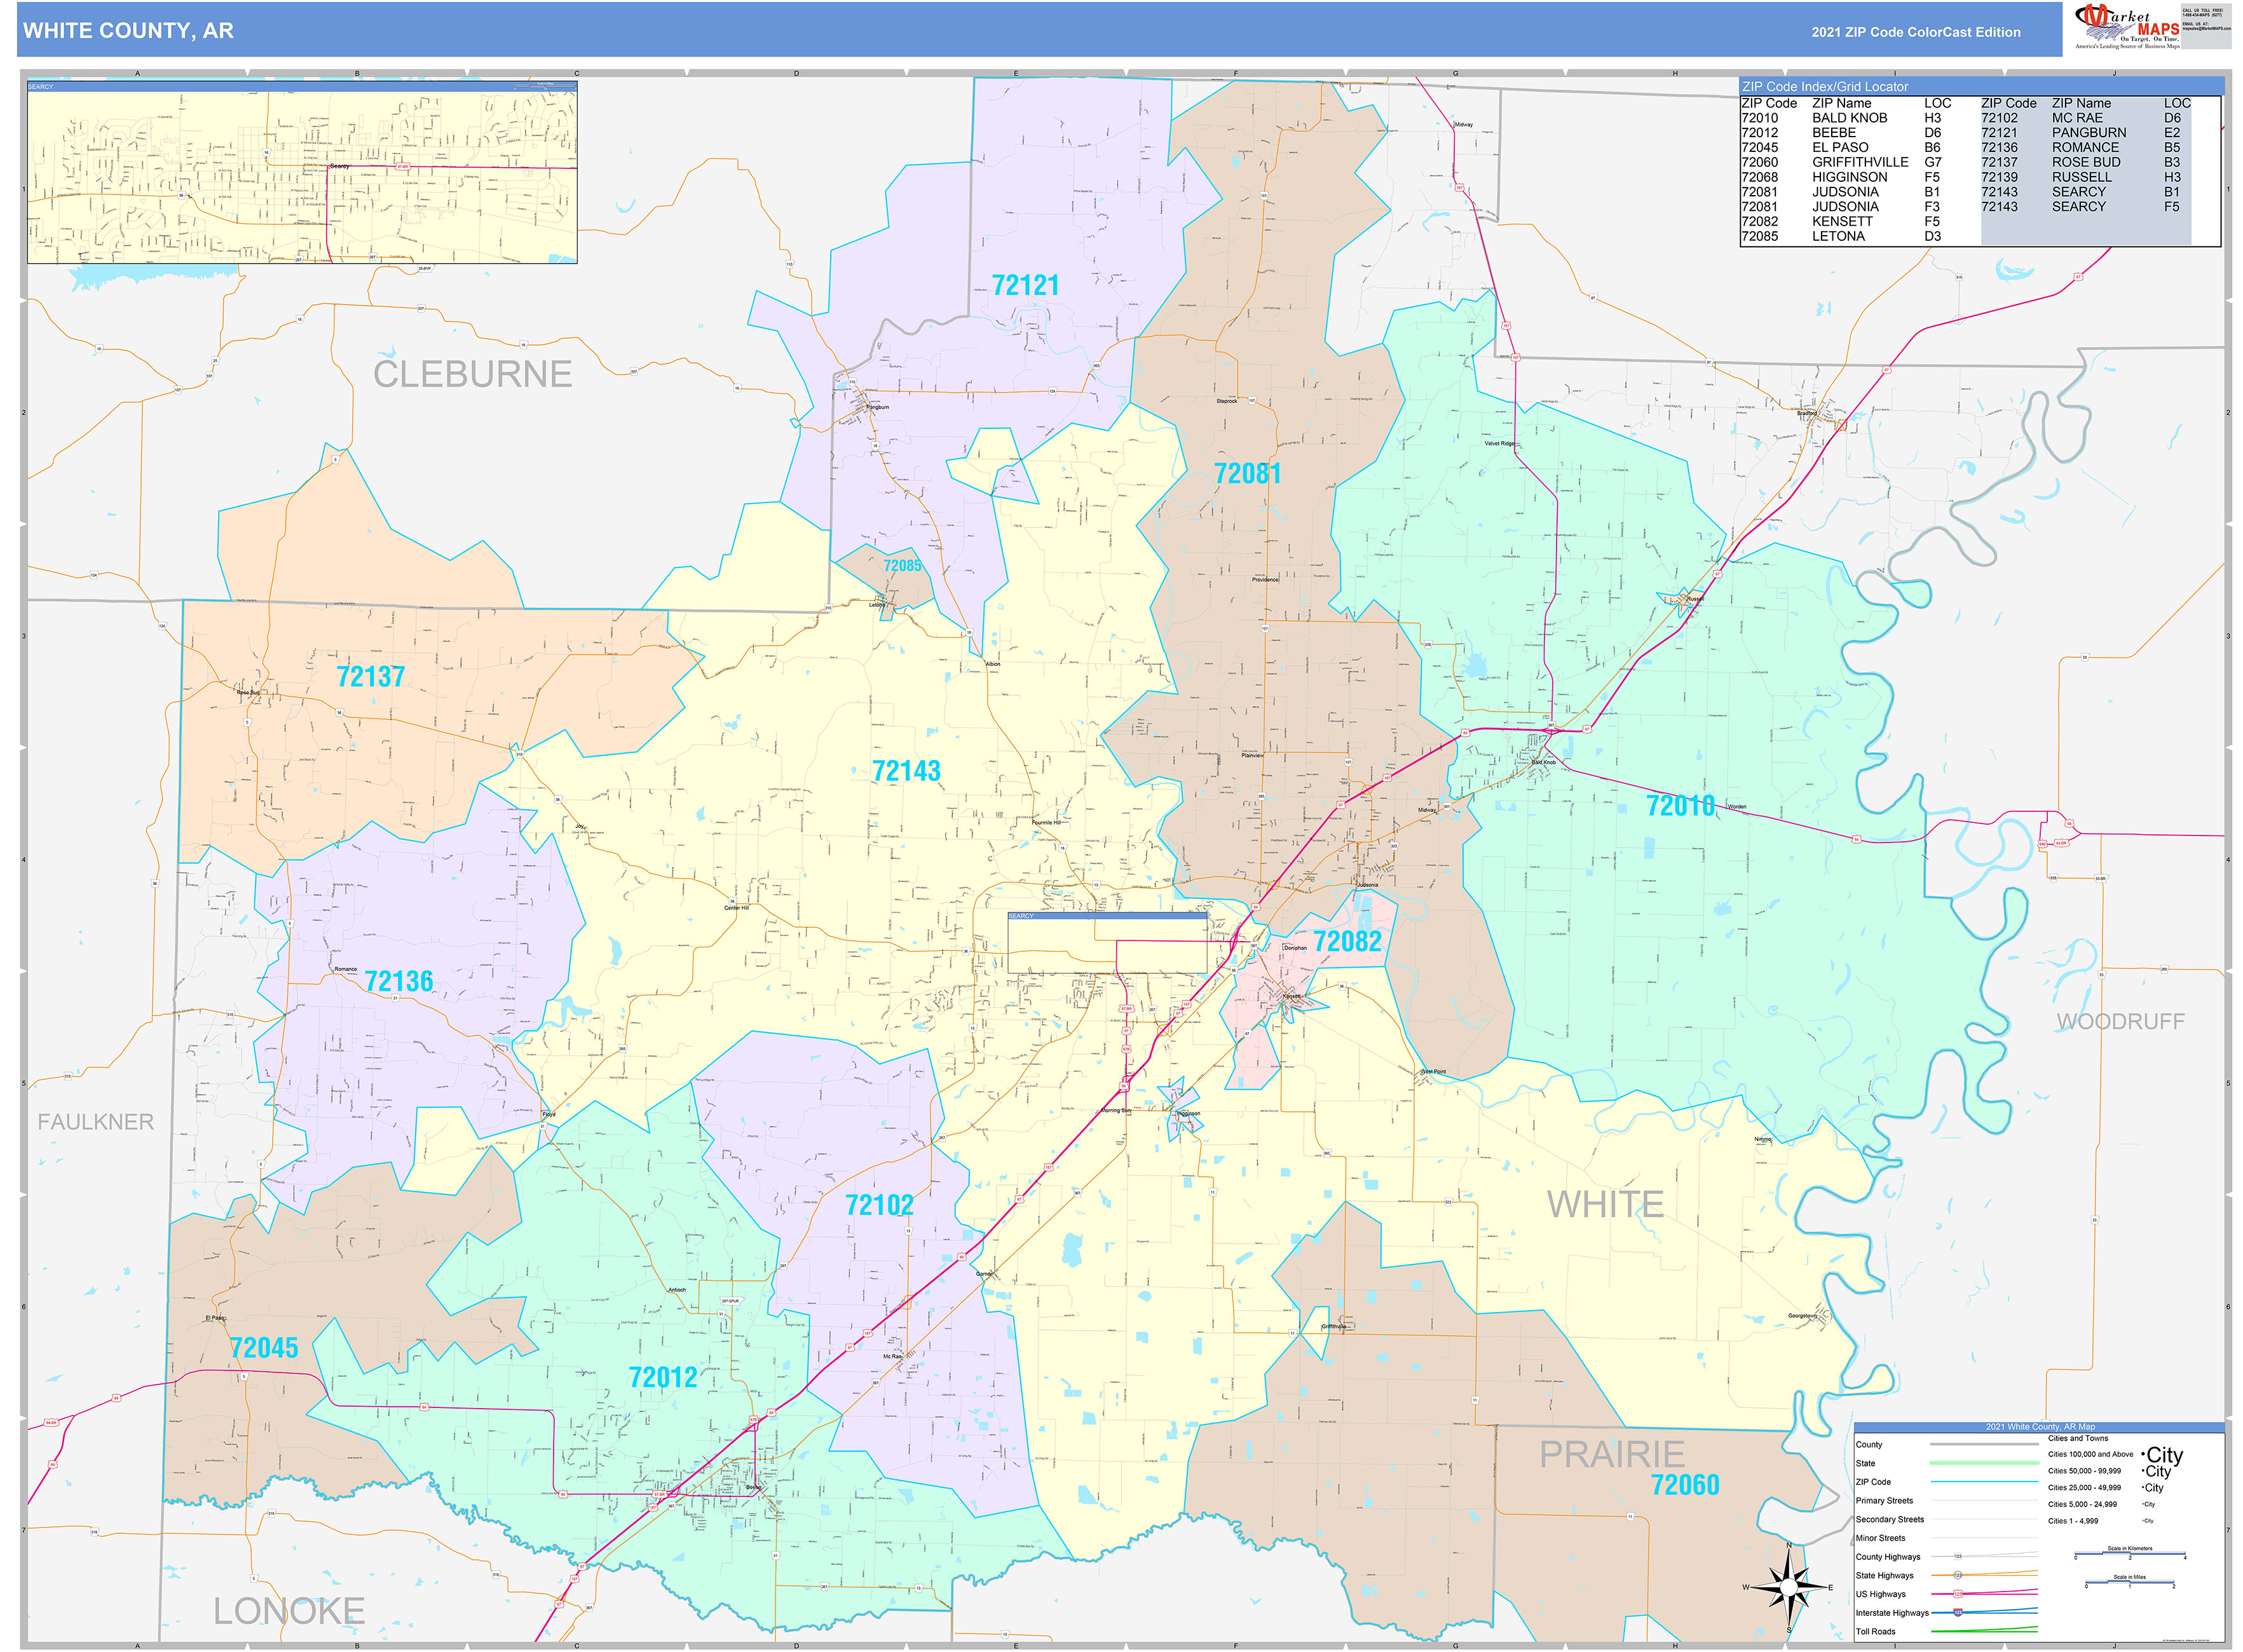2243x1652 pixels.
Task: Click the compass rose near the legend
Action: point(1790,1588)
